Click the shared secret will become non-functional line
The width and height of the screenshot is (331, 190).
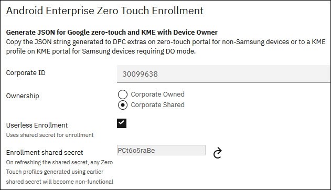[x=60, y=182]
